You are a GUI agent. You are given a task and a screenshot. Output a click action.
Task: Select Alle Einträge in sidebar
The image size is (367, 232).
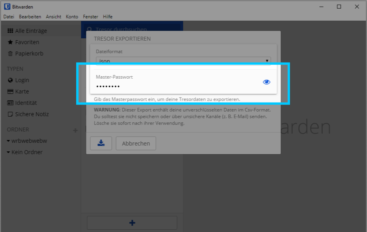coord(41,31)
